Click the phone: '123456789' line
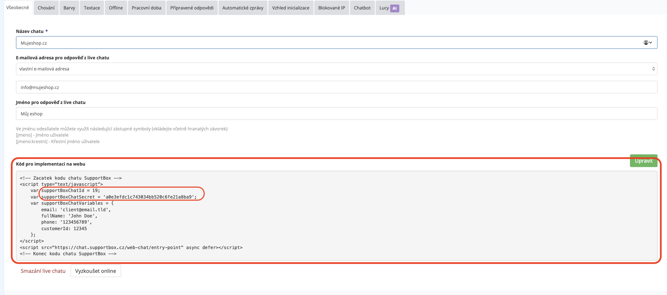The image size is (667, 295). [67, 222]
